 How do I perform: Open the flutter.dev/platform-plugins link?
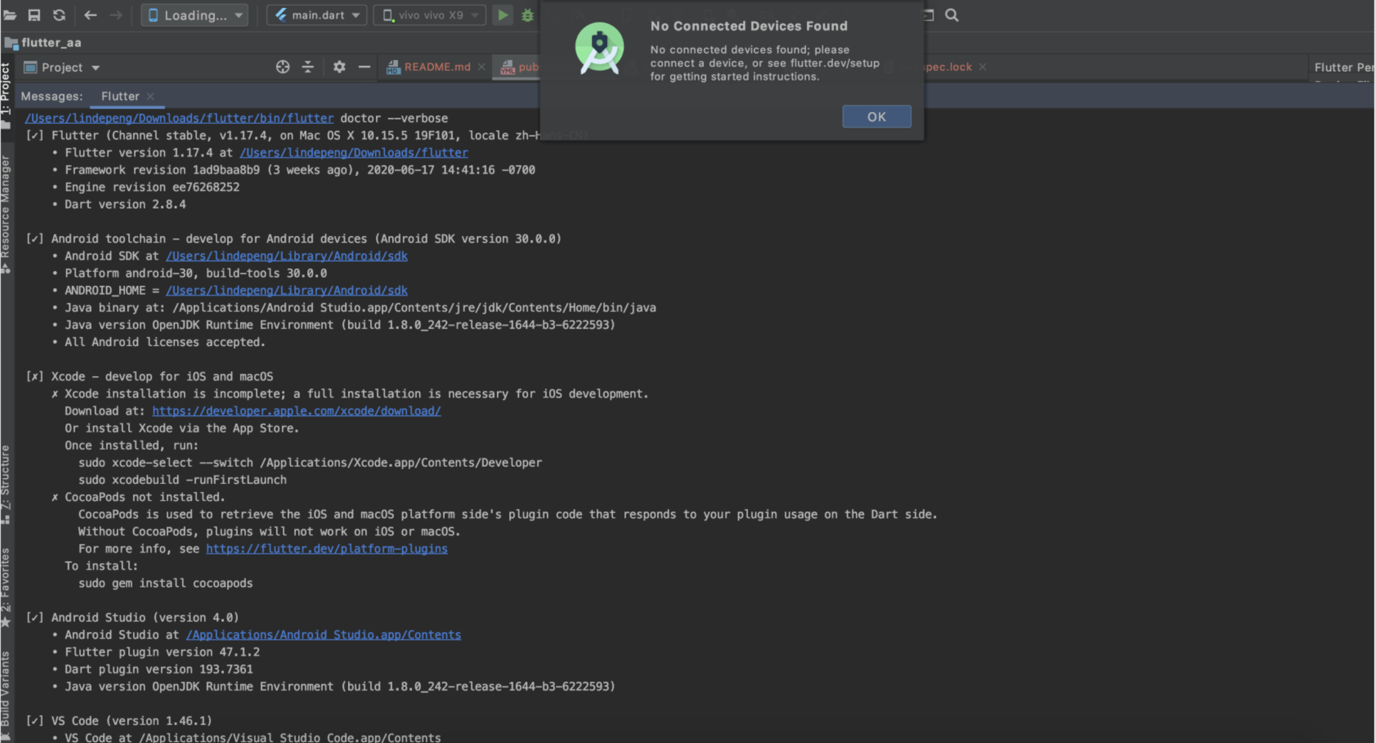pos(327,549)
